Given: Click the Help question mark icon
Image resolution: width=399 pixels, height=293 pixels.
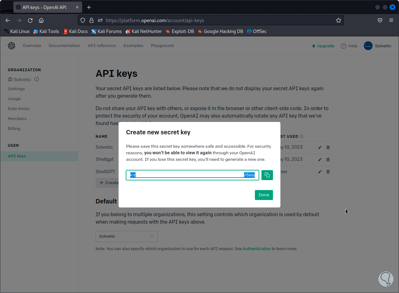Looking at the screenshot, I should tap(344, 46).
